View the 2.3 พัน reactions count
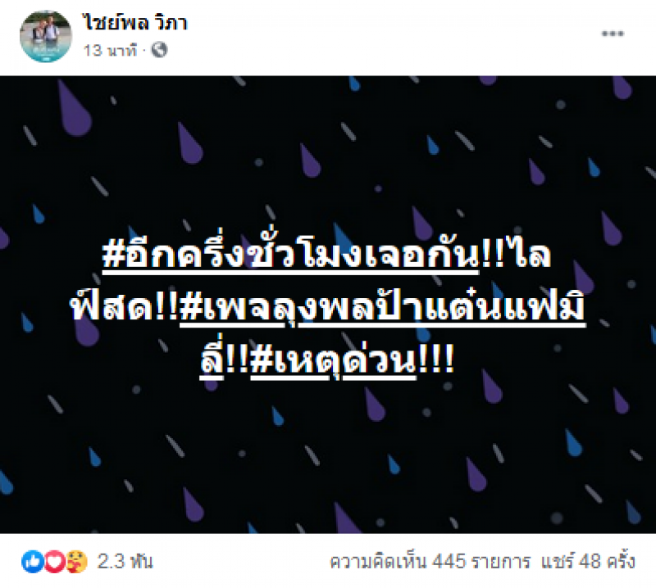 click(125, 561)
